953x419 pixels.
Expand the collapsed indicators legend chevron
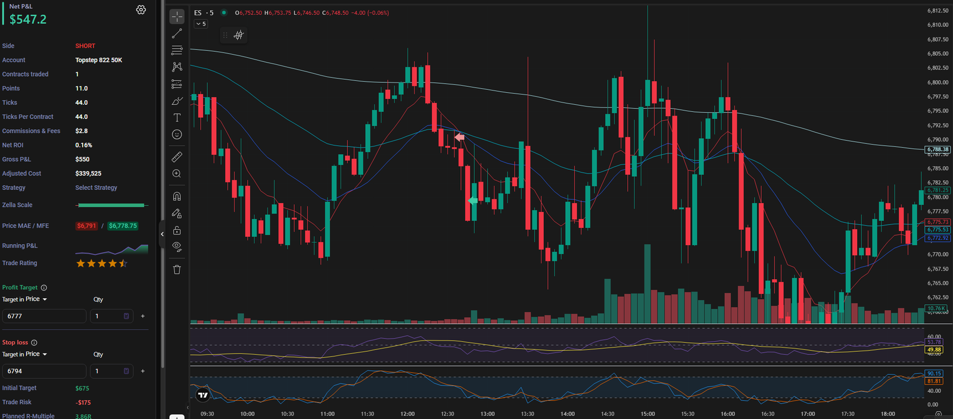[201, 24]
